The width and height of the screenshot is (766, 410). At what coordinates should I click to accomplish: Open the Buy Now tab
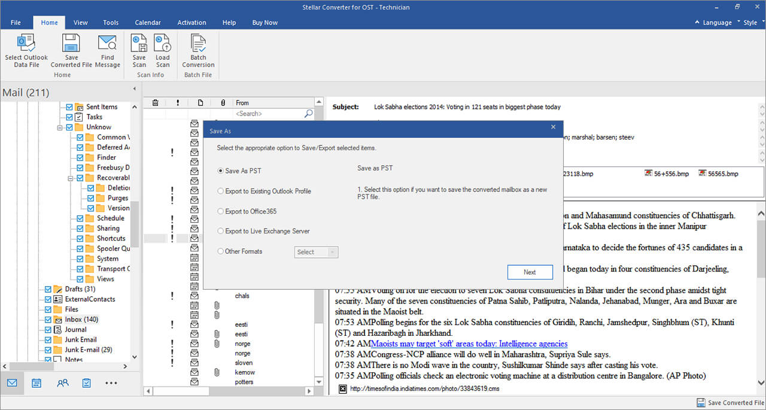265,23
